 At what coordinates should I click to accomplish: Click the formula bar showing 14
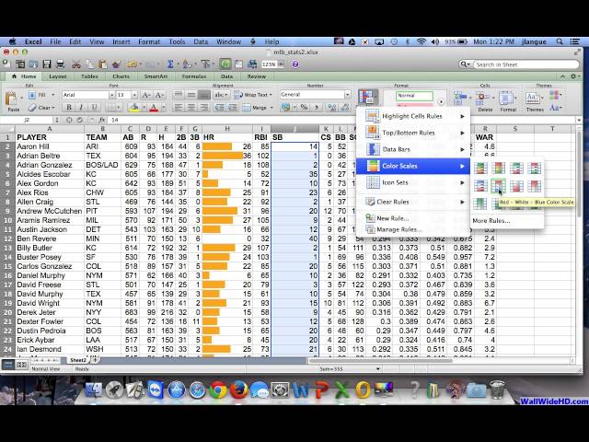[341, 120]
